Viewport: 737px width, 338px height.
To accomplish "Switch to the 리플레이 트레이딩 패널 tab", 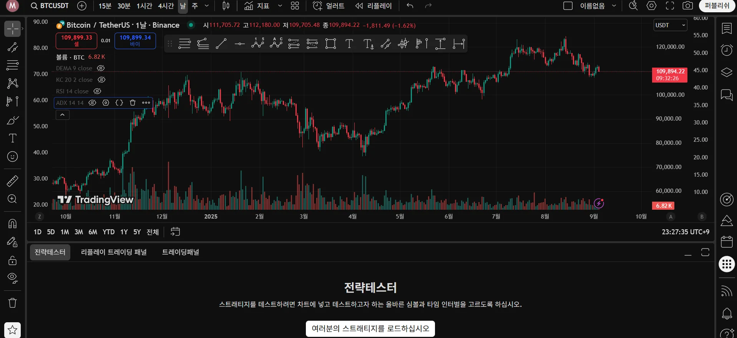I will click(x=114, y=252).
